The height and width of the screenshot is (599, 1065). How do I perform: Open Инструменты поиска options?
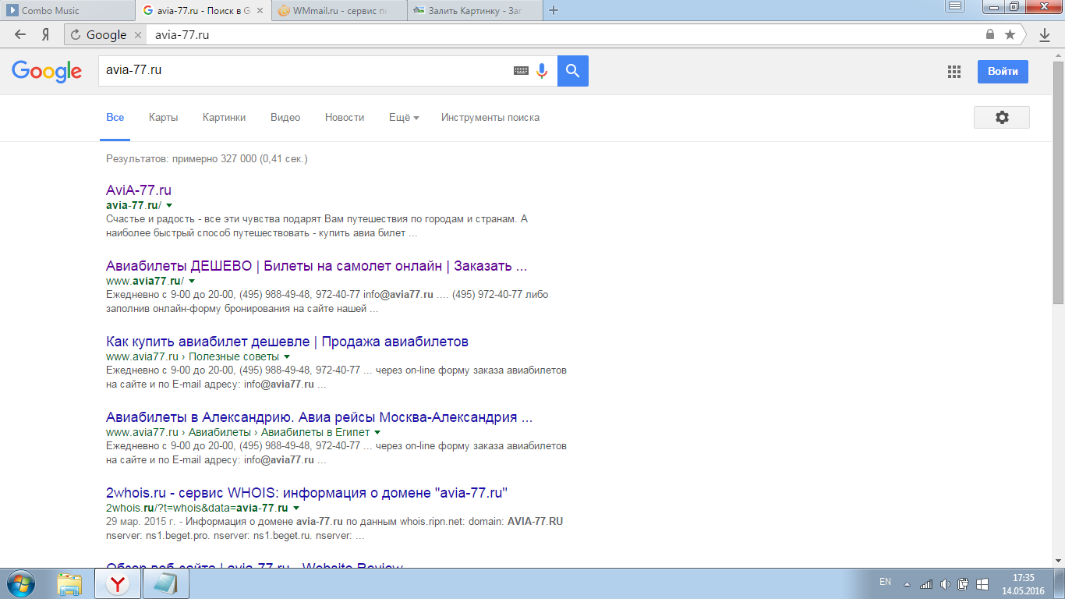[490, 118]
